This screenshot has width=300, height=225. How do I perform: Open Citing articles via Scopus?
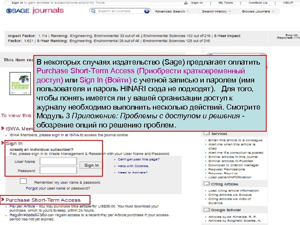230,195
